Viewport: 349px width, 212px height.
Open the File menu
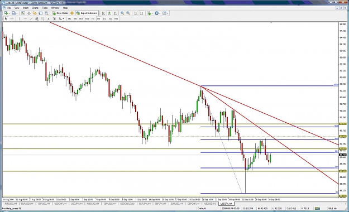tap(9, 8)
